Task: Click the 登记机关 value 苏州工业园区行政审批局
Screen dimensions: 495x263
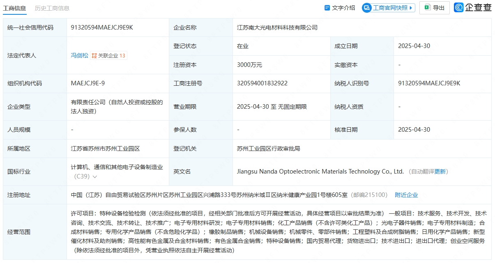Action: [x=268, y=149]
